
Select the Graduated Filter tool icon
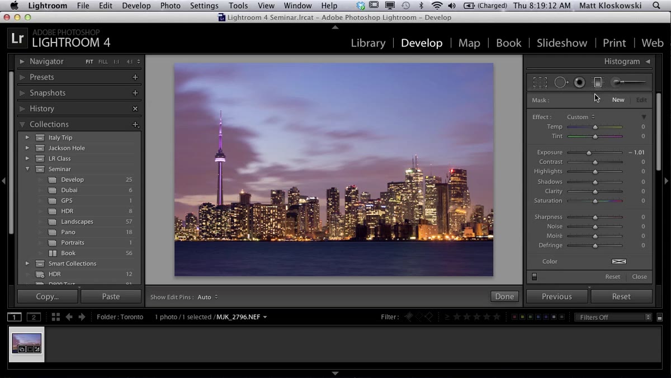[598, 83]
